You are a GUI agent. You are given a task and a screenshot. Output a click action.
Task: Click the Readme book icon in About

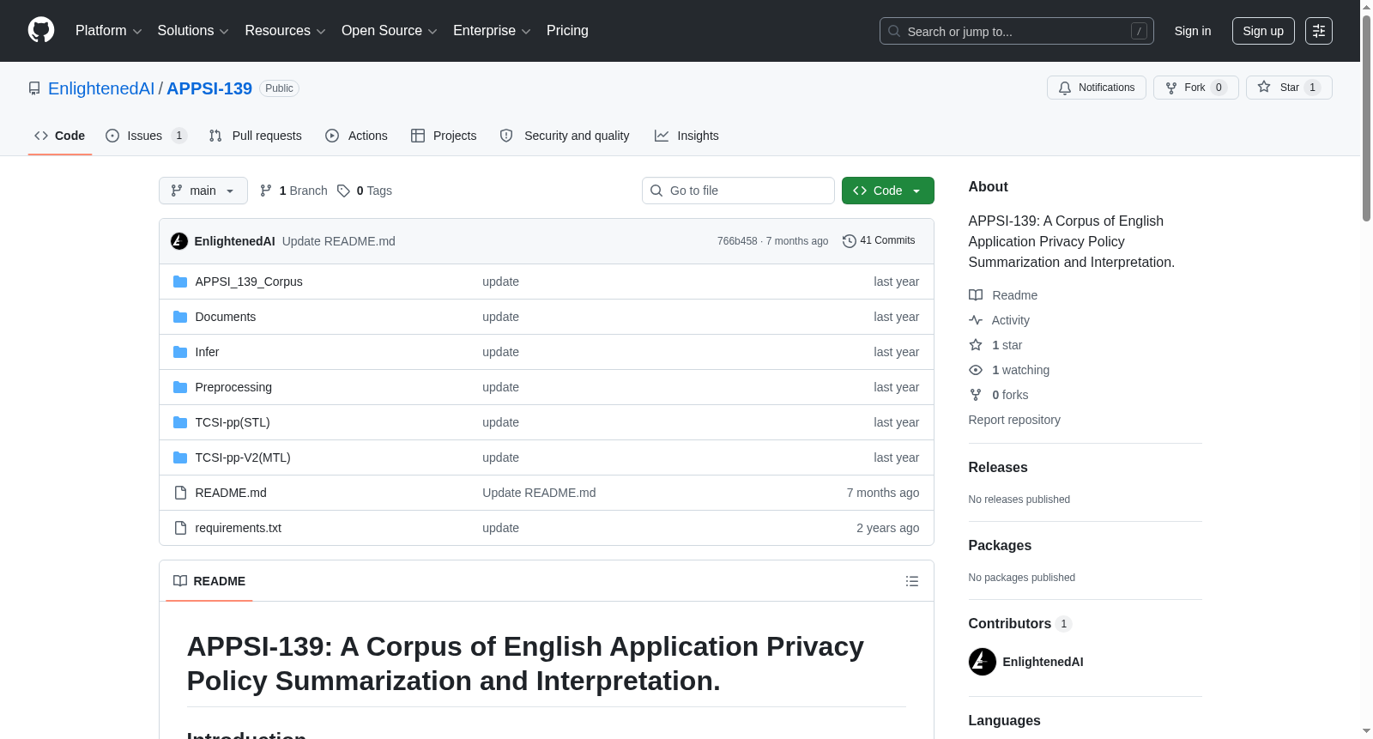[x=976, y=295]
